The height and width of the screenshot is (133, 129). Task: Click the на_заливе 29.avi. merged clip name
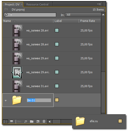pyautogui.click(x=38, y=72)
